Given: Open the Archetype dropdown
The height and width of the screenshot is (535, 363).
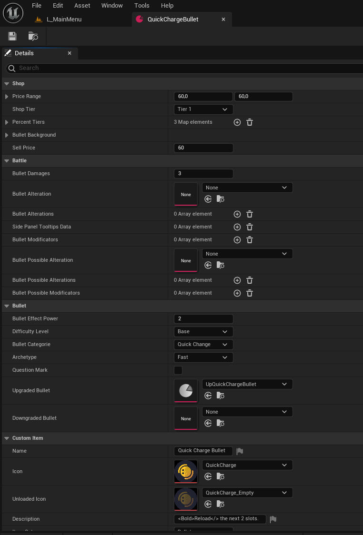Looking at the screenshot, I should tap(203, 357).
